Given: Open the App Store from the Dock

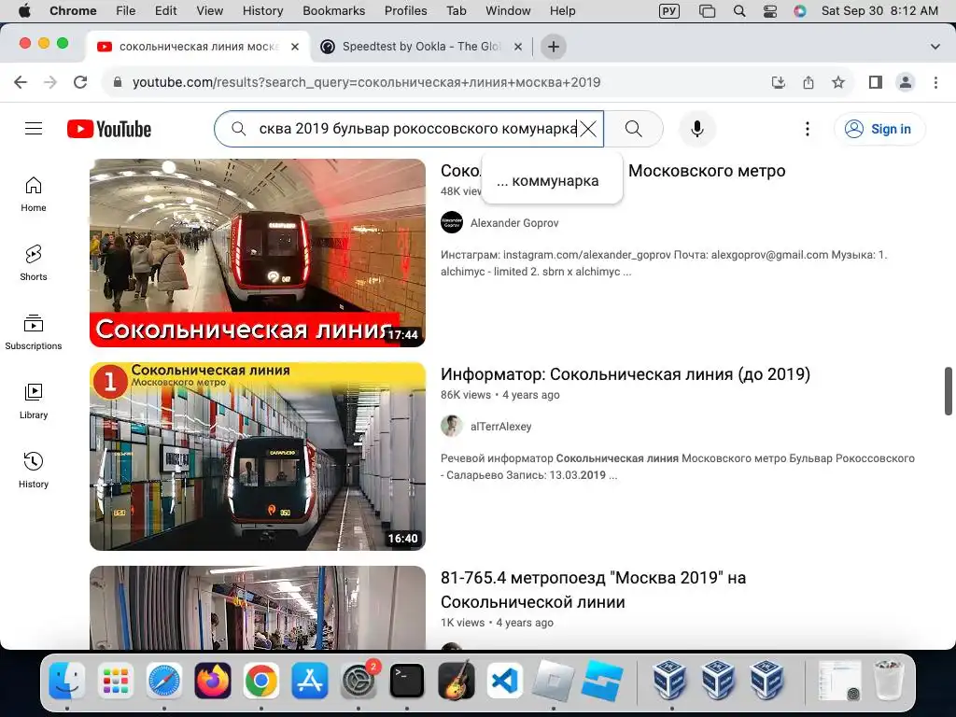Looking at the screenshot, I should 310,681.
